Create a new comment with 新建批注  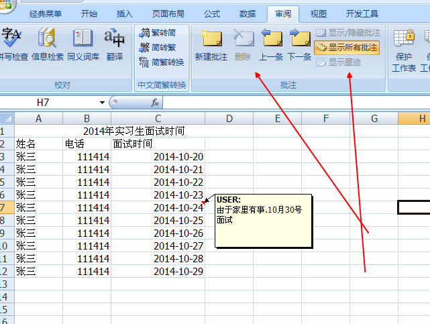212,44
